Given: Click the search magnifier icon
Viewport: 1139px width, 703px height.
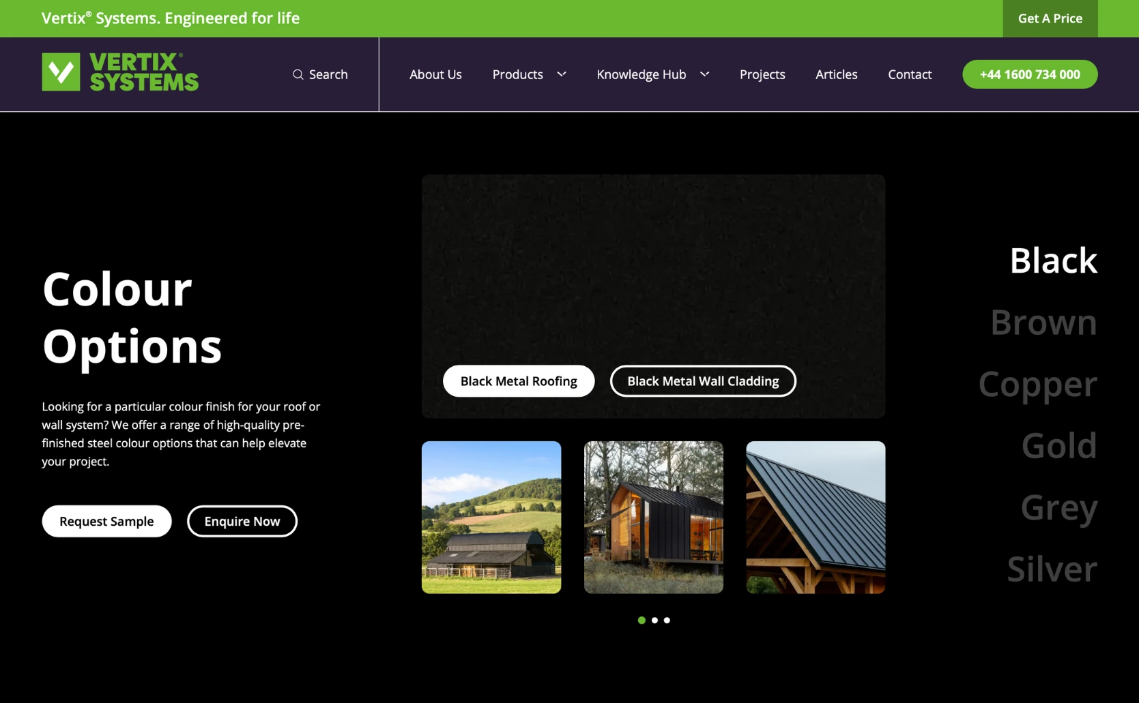Looking at the screenshot, I should [x=298, y=74].
